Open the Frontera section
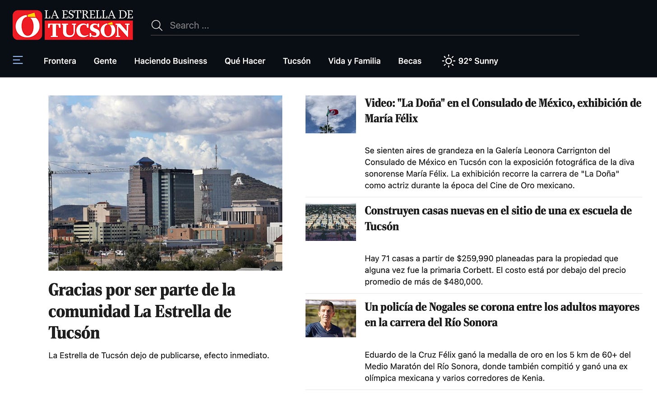This screenshot has width=657, height=401. 60,61
